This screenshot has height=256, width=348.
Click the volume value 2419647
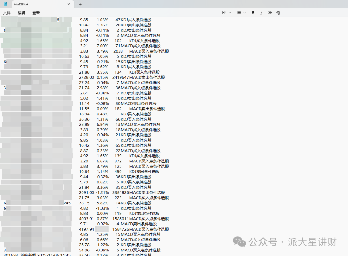click(x=121, y=77)
